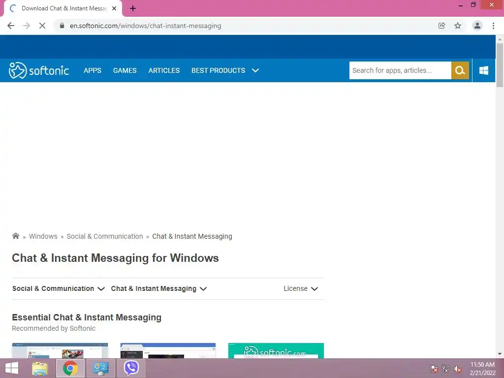Screen dimensions: 504x378
Task: Bookmark this page with the star icon
Action: [458, 26]
